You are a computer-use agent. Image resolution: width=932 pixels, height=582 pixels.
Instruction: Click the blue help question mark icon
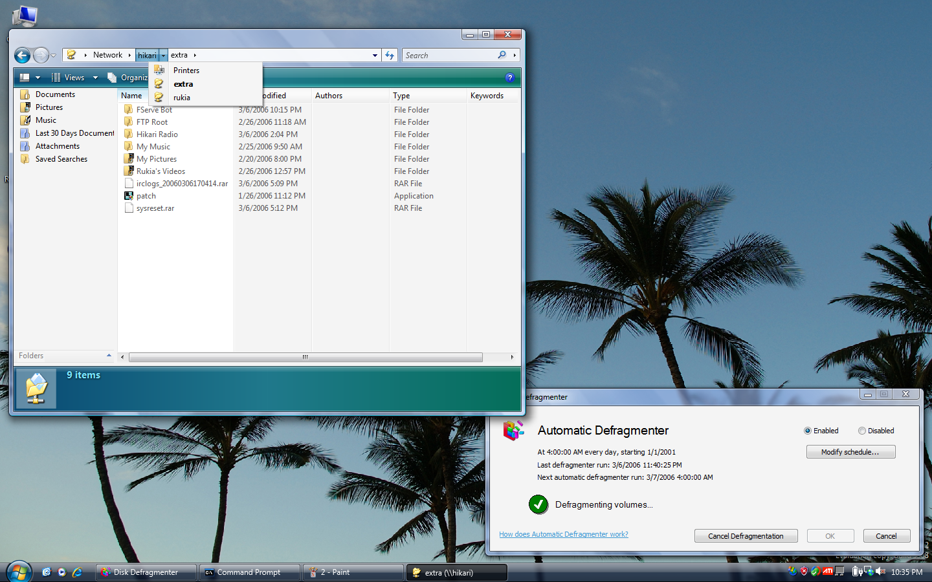coord(509,78)
